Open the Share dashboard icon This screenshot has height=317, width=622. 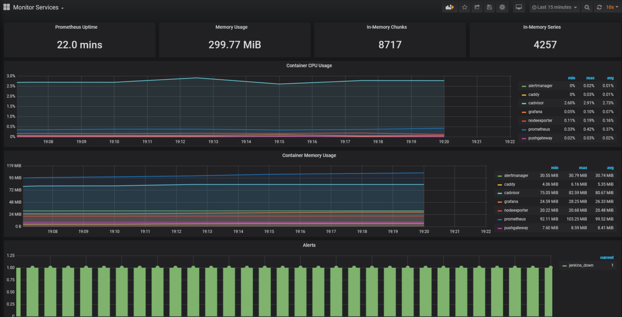(x=477, y=7)
